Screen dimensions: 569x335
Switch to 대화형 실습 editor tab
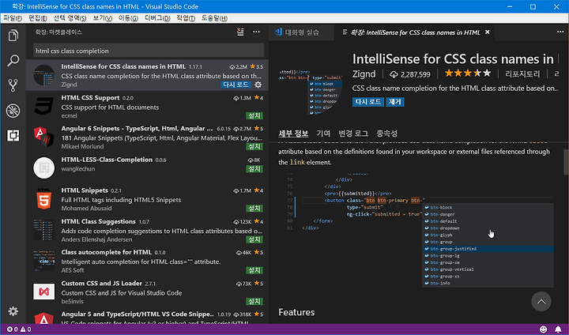click(x=301, y=32)
